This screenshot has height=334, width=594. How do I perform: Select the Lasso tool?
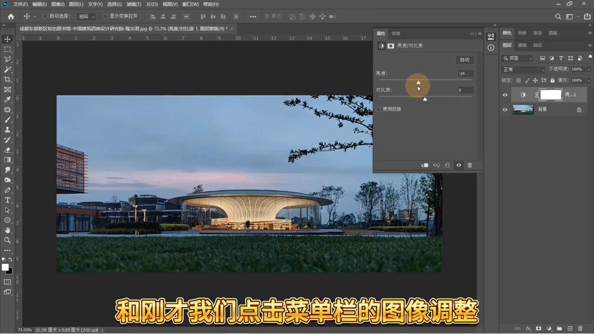pyautogui.click(x=7, y=59)
